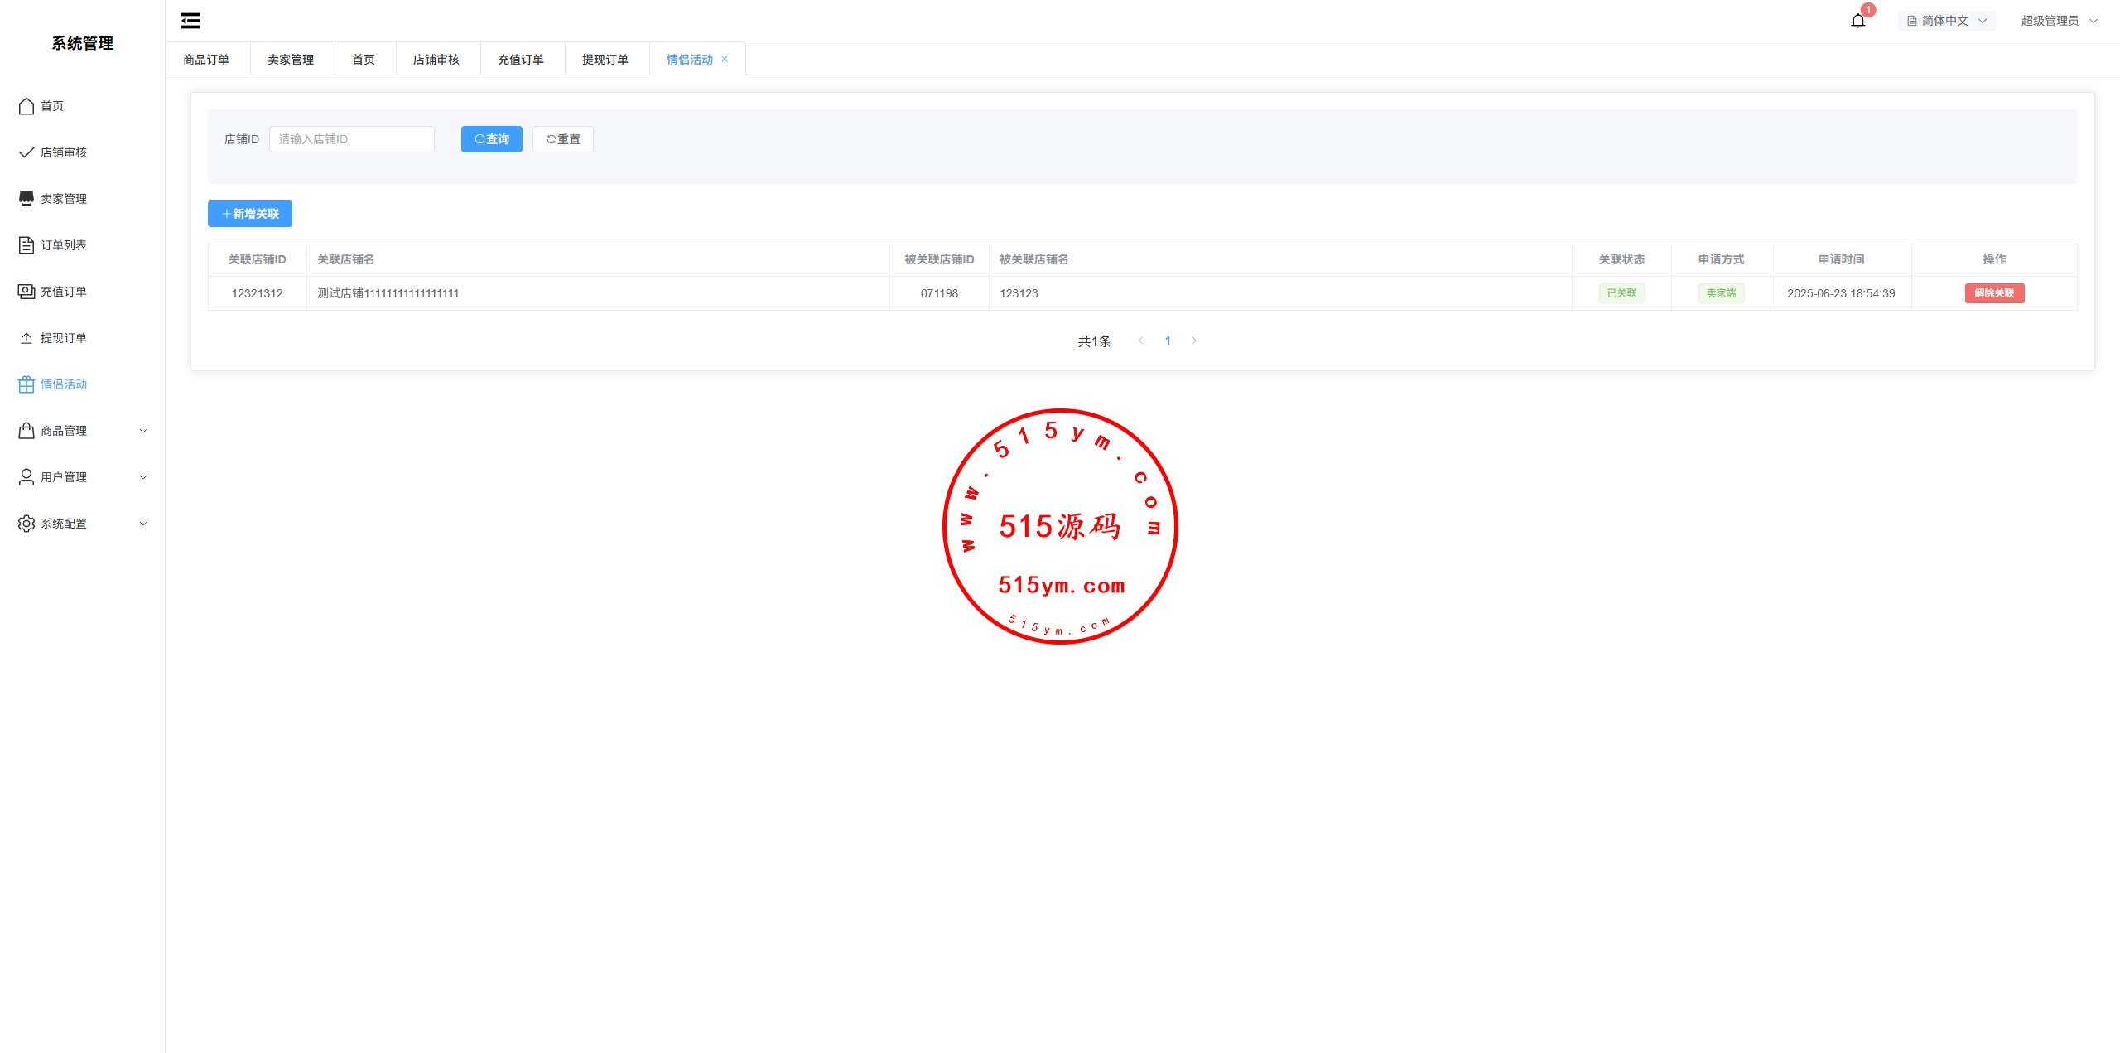Expand the 系统配置 submenu
This screenshot has height=1053, width=2120.
click(83, 524)
